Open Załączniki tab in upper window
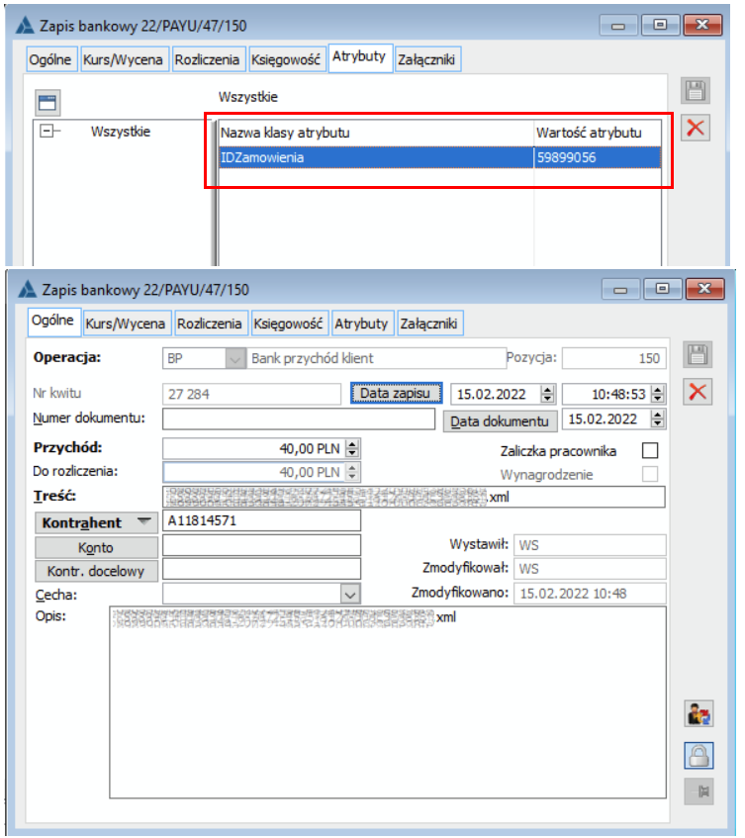 pos(425,60)
